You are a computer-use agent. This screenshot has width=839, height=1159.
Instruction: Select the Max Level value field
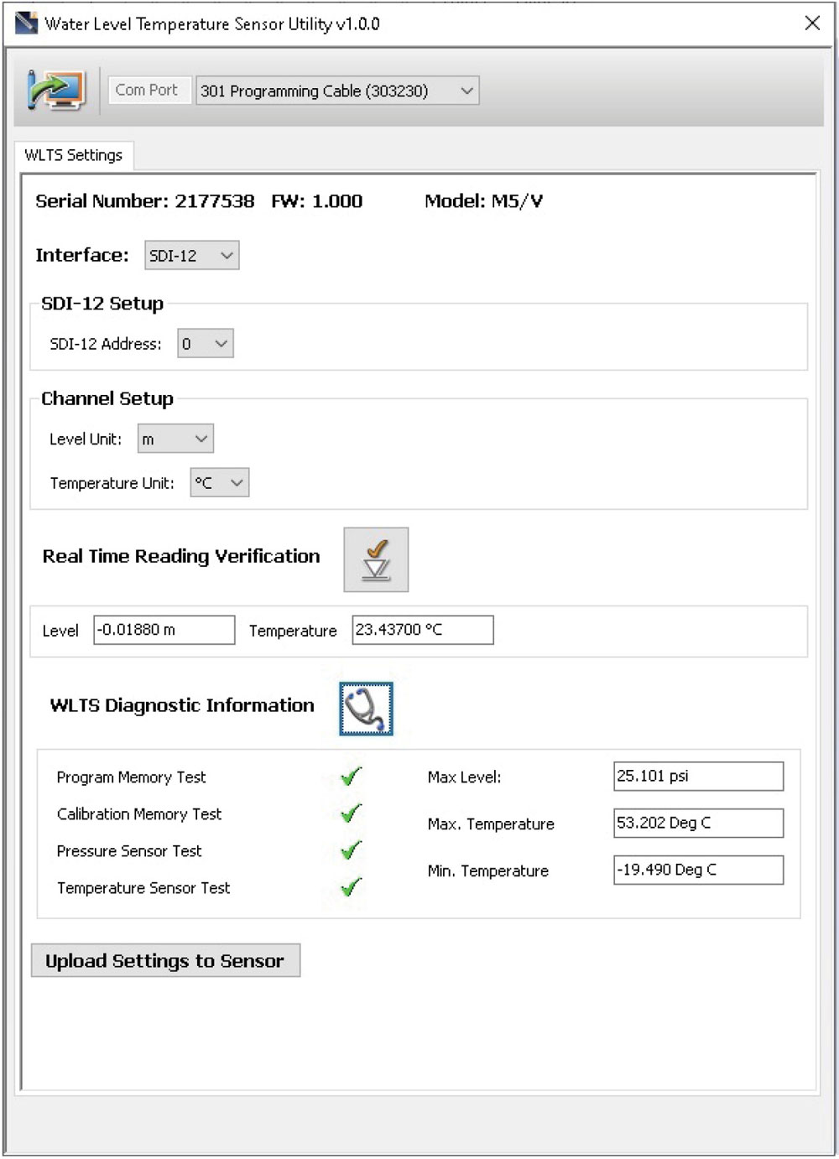(698, 776)
